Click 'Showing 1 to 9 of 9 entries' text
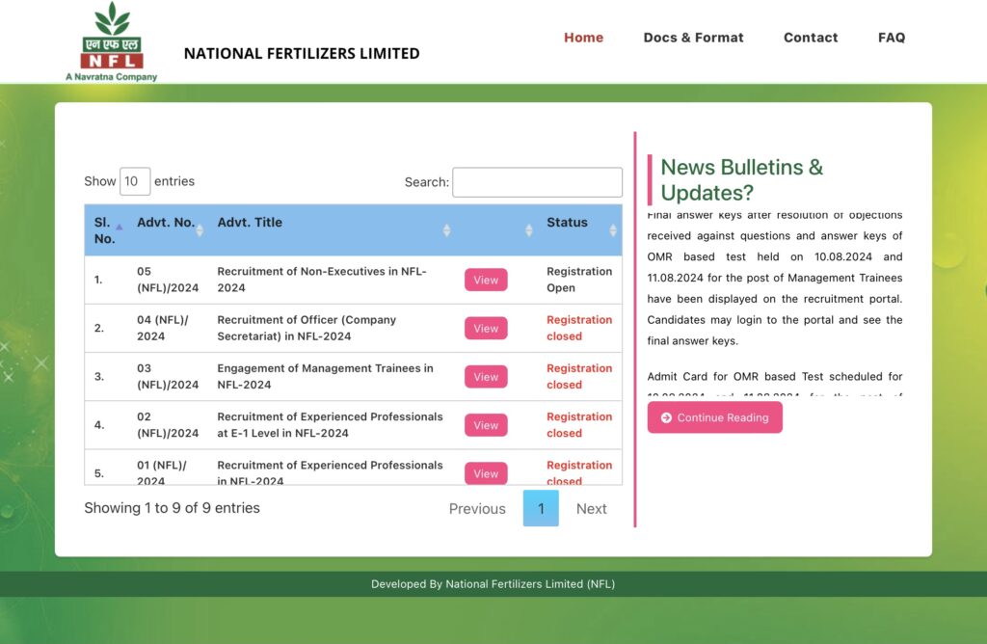Image resolution: width=987 pixels, height=644 pixels. pyautogui.click(x=172, y=508)
